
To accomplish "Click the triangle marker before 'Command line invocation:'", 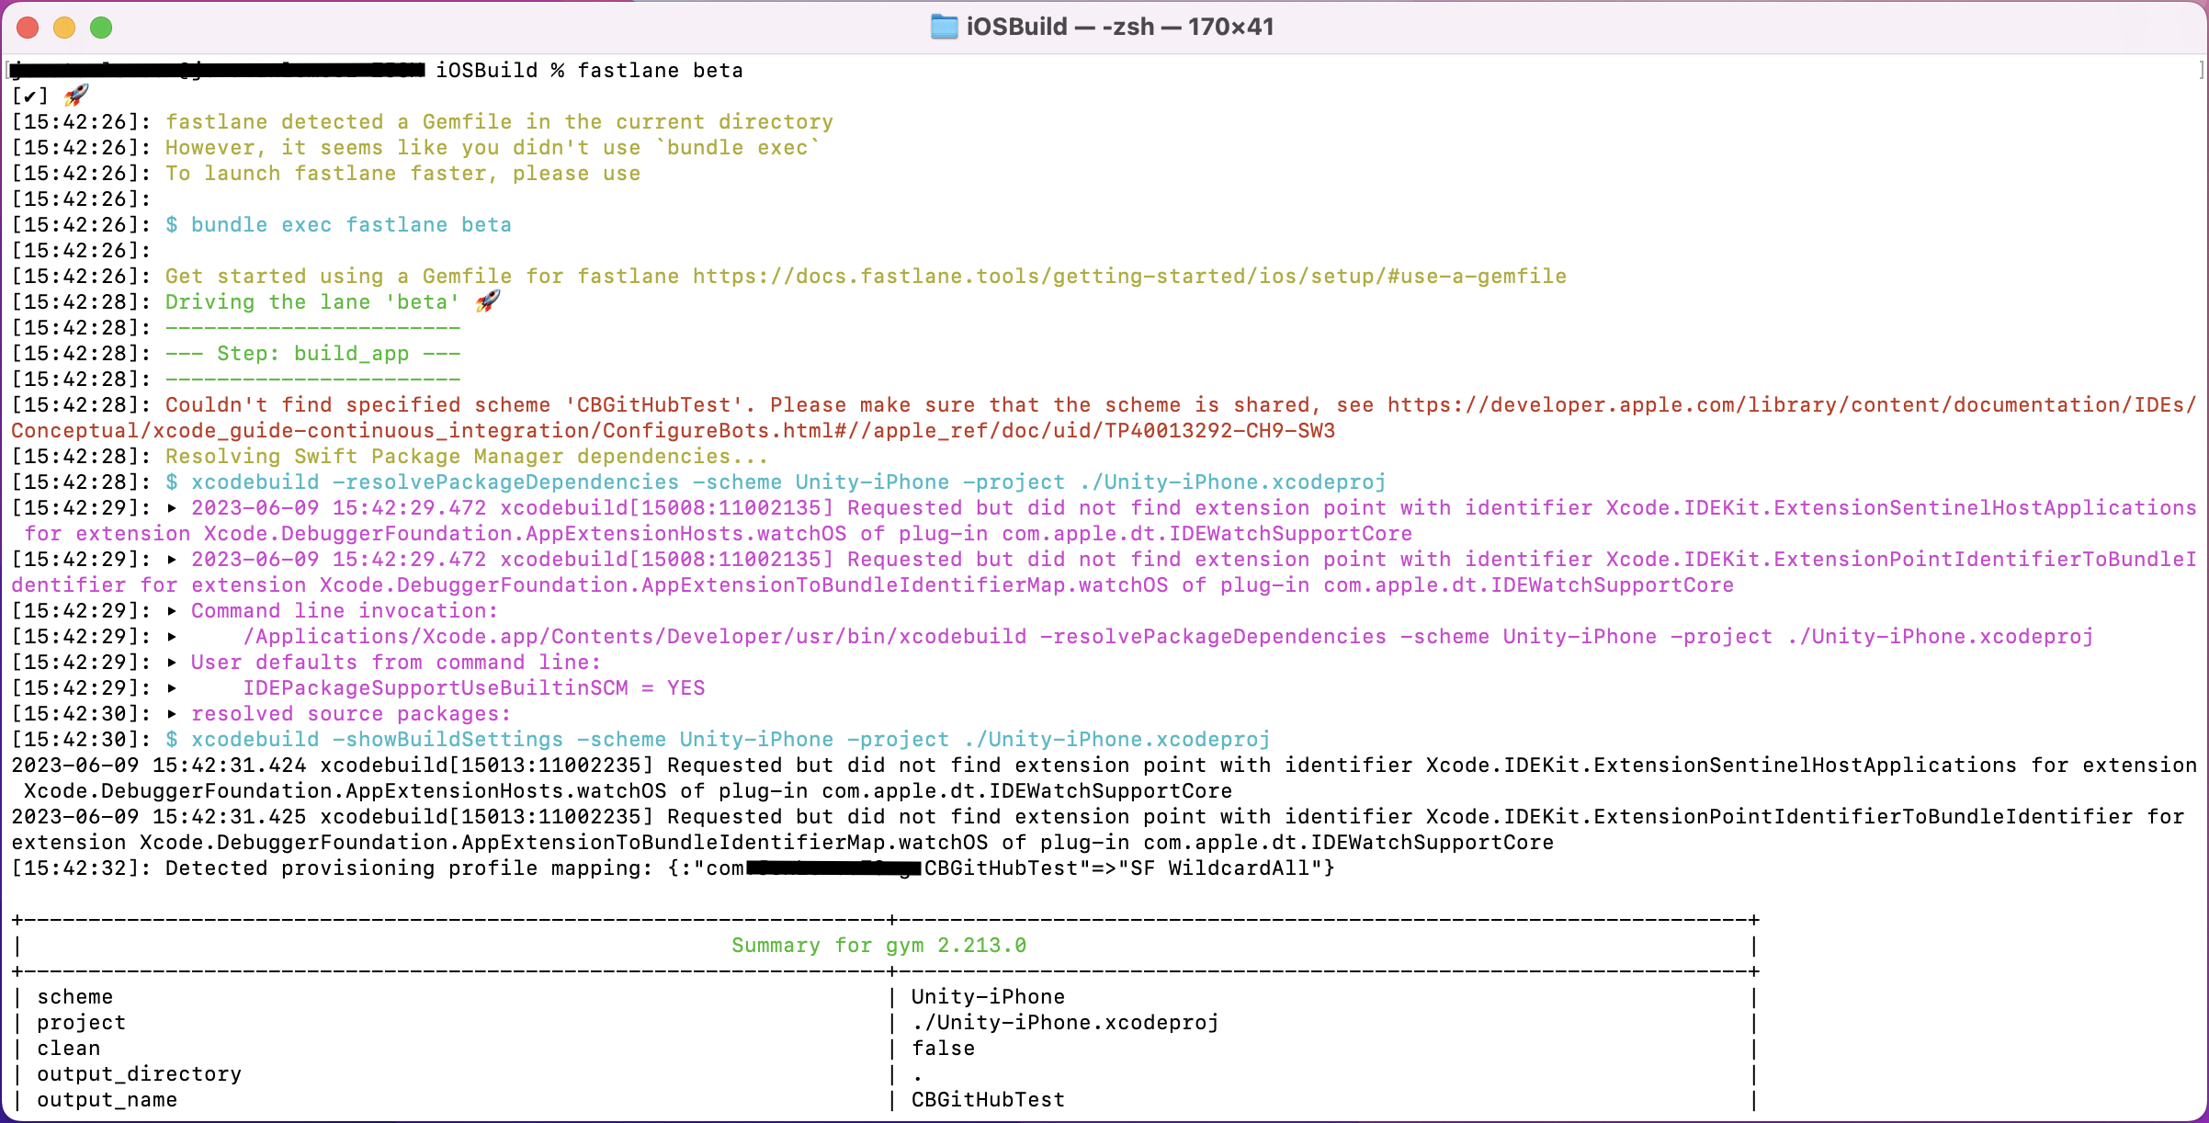I will 172,611.
